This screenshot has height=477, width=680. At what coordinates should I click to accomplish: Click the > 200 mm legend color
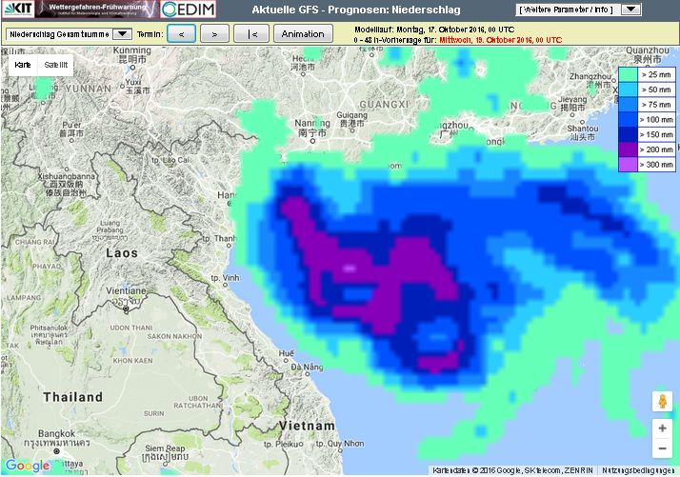[x=628, y=149]
